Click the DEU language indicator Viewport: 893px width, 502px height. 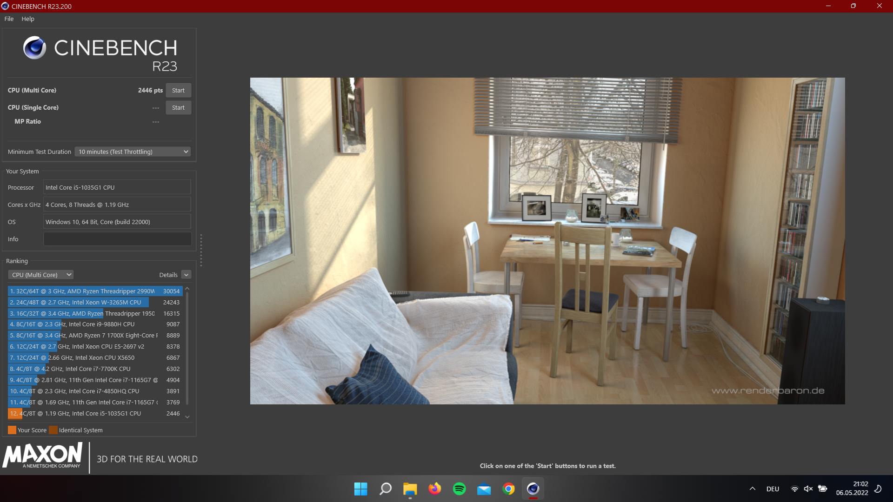tap(773, 489)
